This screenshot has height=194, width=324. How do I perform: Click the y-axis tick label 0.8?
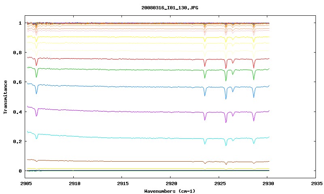(17, 53)
